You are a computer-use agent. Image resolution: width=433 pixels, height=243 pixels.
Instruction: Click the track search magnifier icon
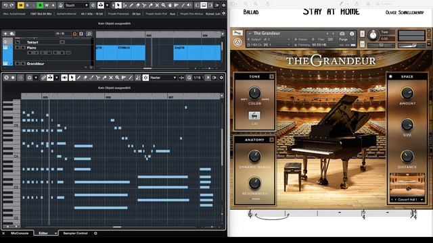(89, 34)
